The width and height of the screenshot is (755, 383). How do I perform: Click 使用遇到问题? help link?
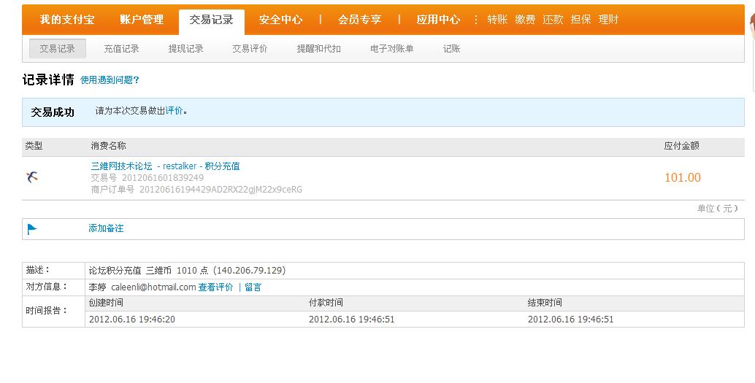pyautogui.click(x=110, y=80)
